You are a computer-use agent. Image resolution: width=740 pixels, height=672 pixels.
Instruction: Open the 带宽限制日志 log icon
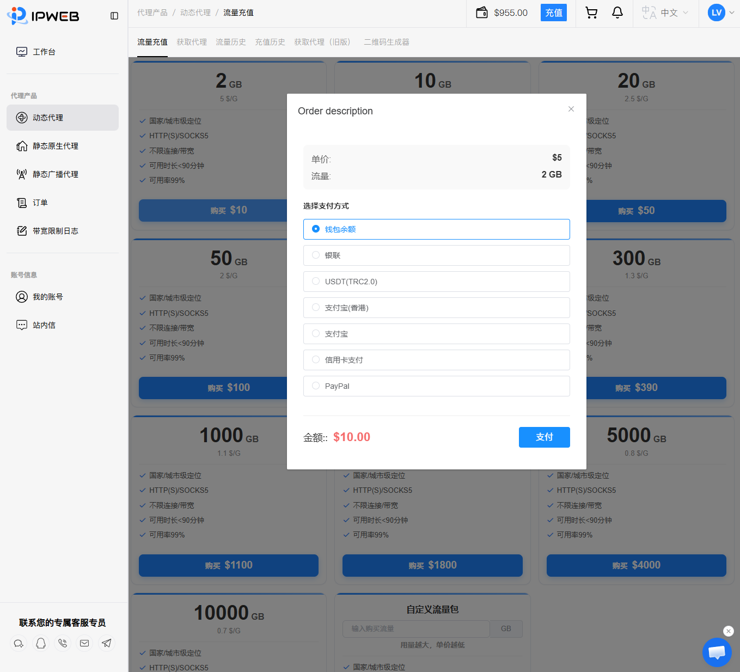point(22,231)
